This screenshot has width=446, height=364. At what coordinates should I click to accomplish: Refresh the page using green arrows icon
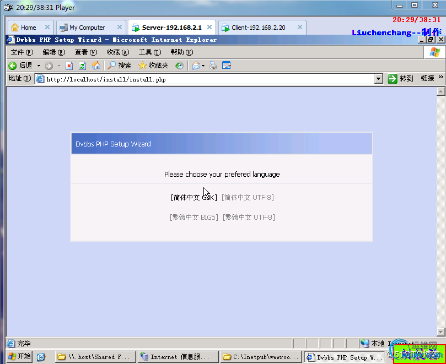82,66
